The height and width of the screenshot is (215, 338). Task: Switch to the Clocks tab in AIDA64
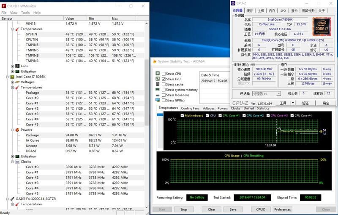point(235,109)
